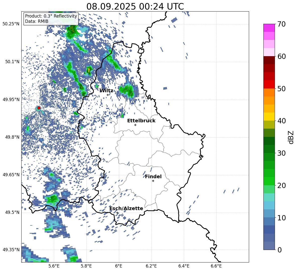Click the colorbar tick label 20
The width and height of the screenshot is (297, 271).
point(281,185)
